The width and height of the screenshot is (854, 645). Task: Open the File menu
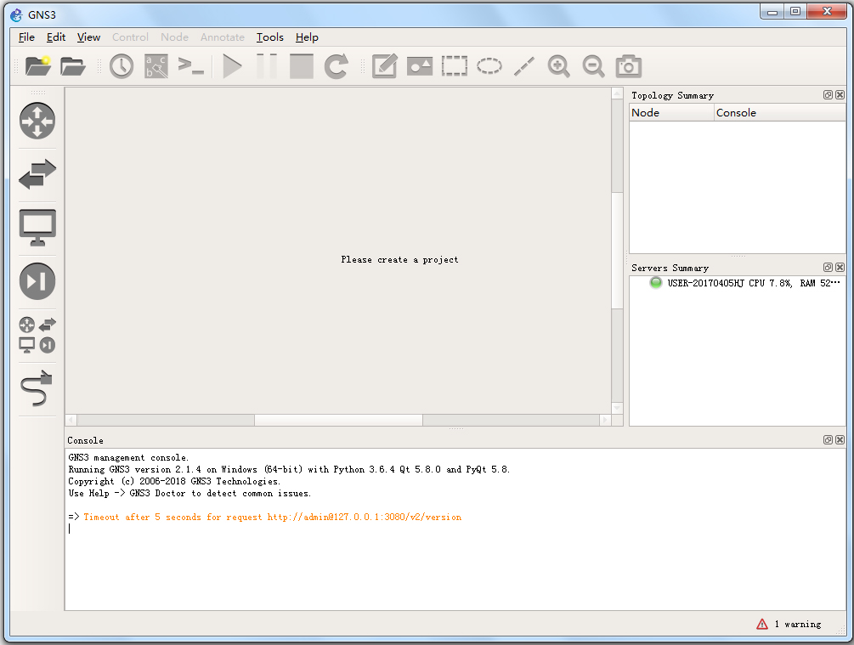point(26,37)
